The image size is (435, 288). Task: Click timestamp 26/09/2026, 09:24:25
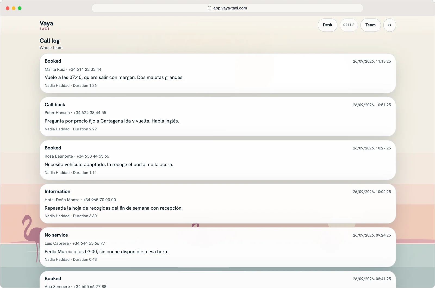tap(372, 235)
